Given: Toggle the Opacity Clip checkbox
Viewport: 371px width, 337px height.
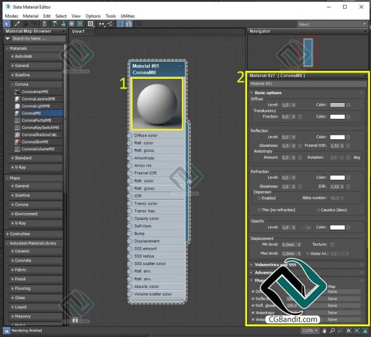Looking at the screenshot, I should (x=302, y=227).
